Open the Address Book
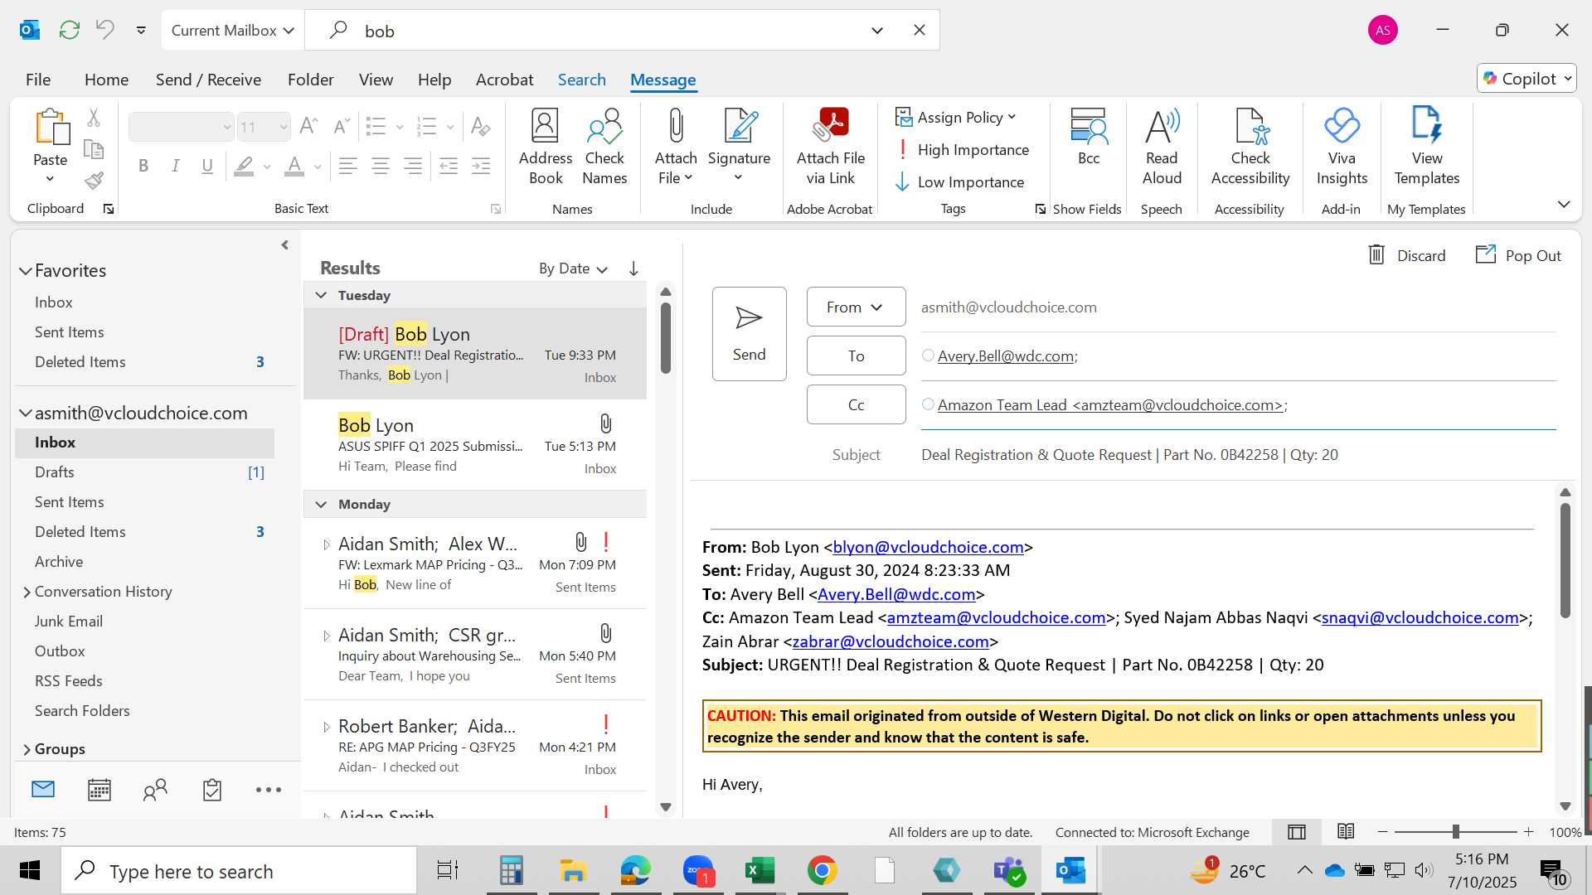The image size is (1592, 895). pos(546,148)
